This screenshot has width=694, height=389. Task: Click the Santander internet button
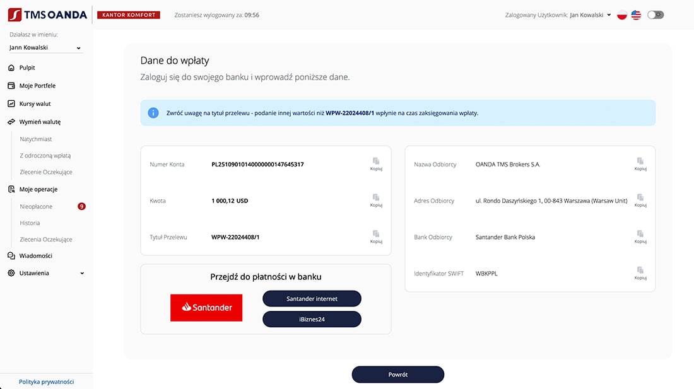click(312, 299)
